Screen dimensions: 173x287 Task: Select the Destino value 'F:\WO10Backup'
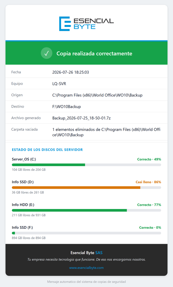click(67, 106)
